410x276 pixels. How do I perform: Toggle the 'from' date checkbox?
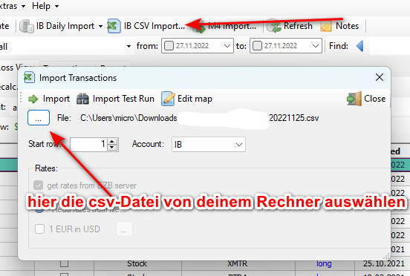pyautogui.click(x=169, y=46)
